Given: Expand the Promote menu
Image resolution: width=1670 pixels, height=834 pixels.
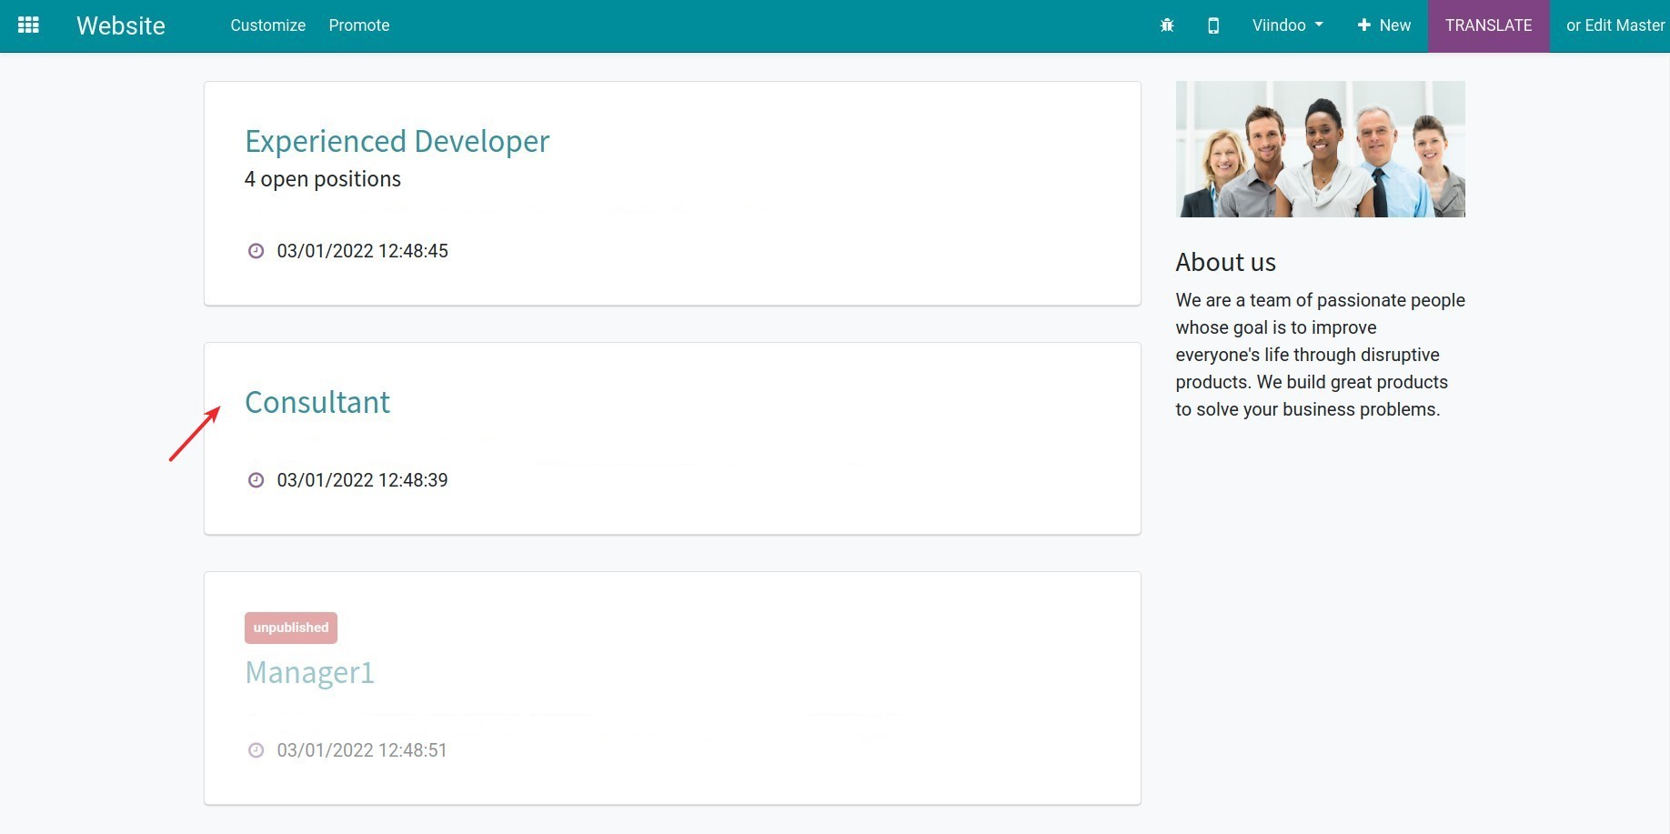Looking at the screenshot, I should [358, 25].
